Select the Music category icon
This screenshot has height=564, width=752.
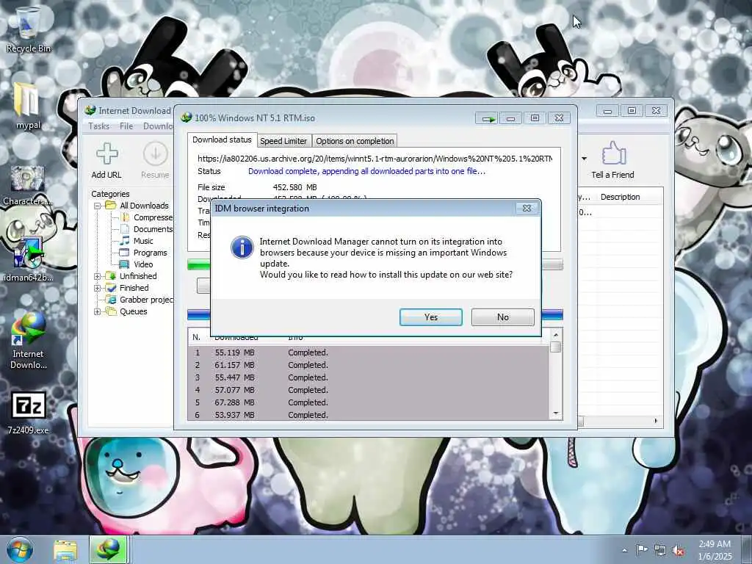coord(125,241)
